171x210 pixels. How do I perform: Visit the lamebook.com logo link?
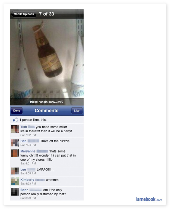149,199
